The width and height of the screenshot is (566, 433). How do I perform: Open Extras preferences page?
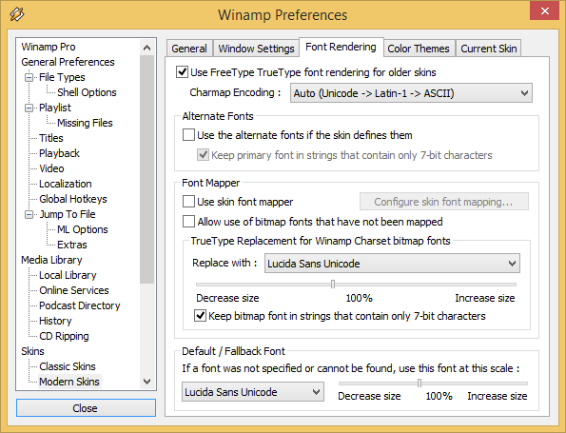coord(72,245)
